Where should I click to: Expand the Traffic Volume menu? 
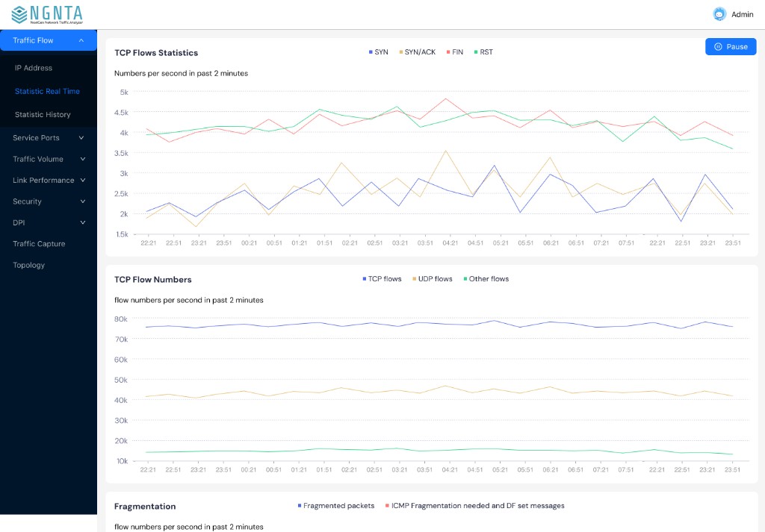49,159
